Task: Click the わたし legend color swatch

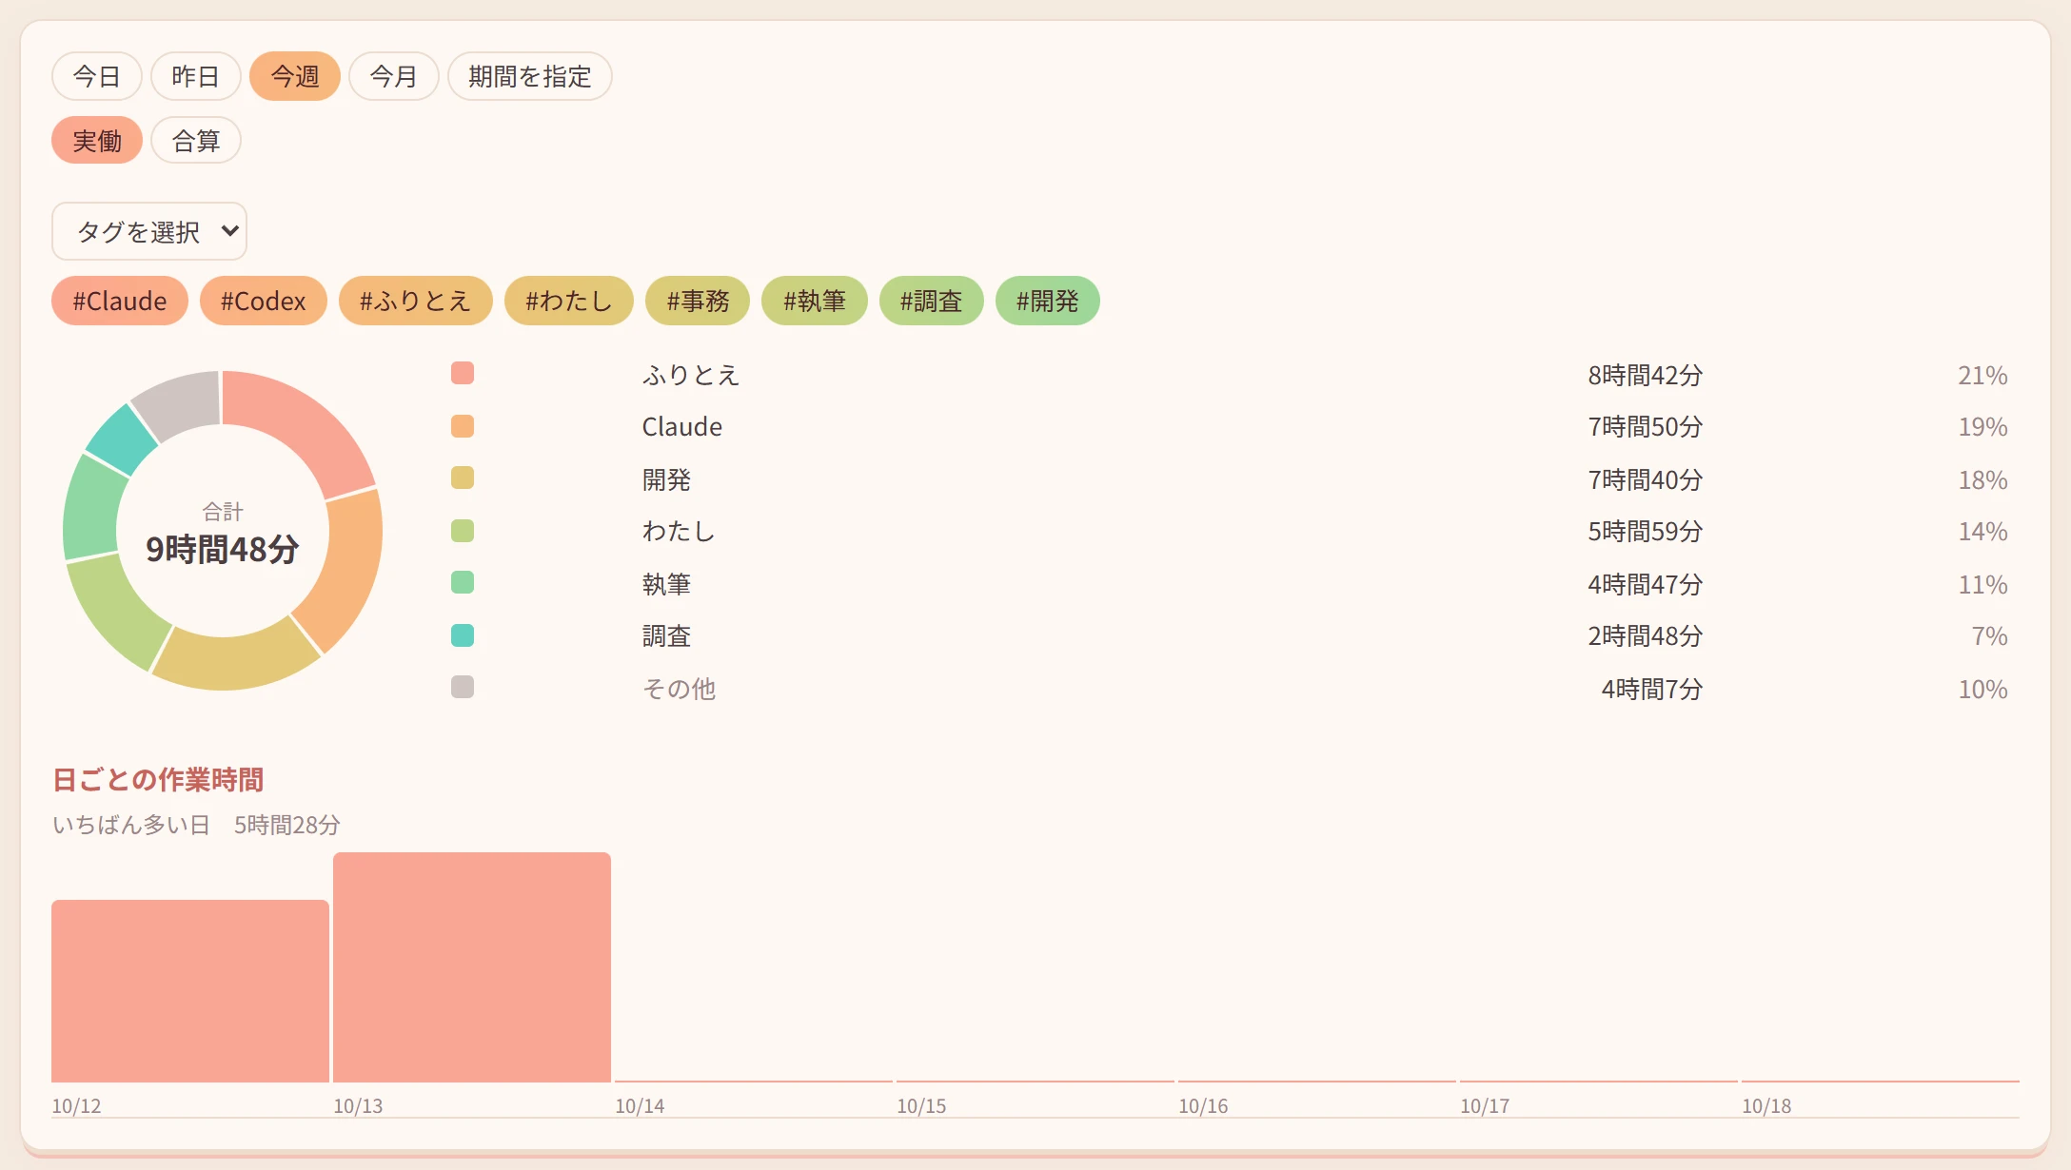Action: coord(463,531)
